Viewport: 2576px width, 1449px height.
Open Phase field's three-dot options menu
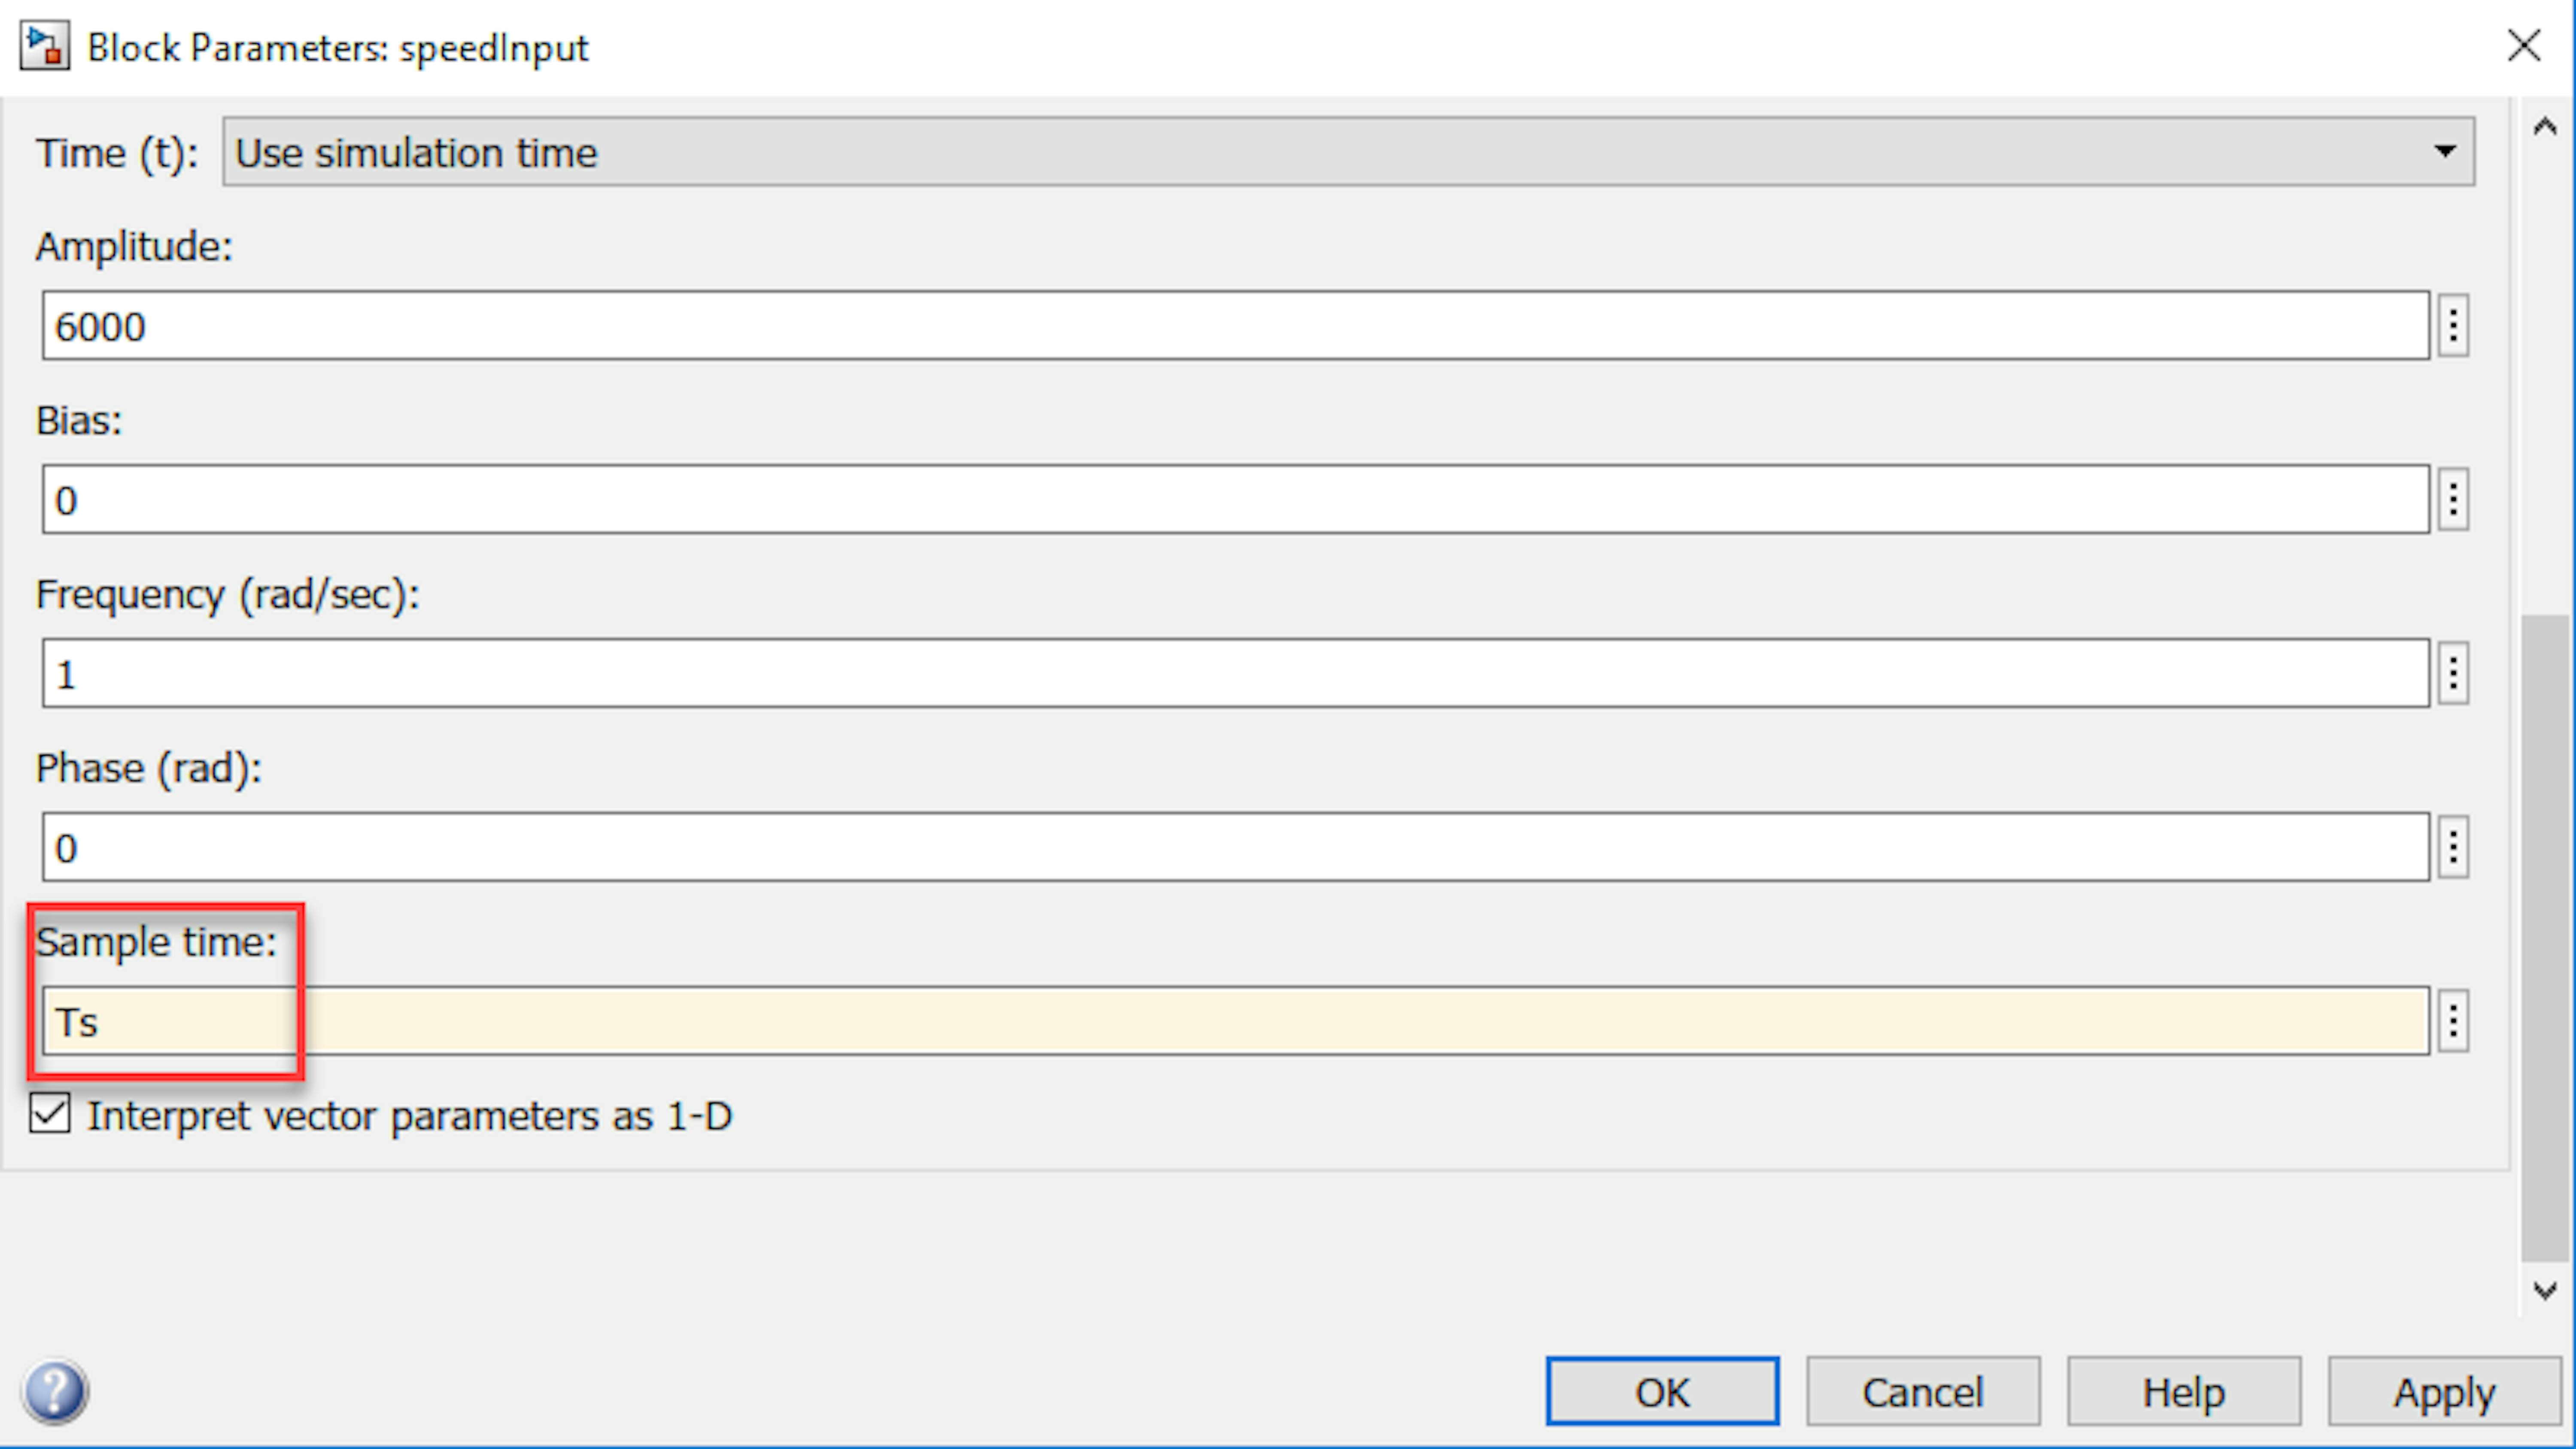[2453, 847]
